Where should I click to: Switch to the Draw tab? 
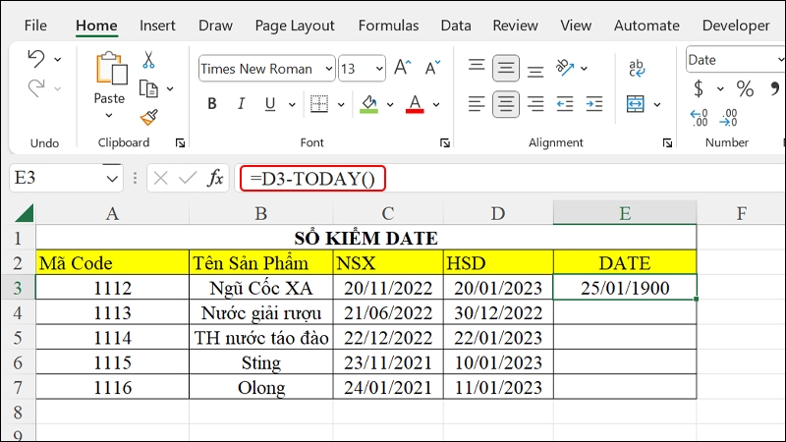215,26
